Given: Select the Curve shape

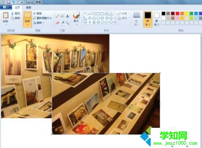Looking at the screenshot, I should coord(90,14).
